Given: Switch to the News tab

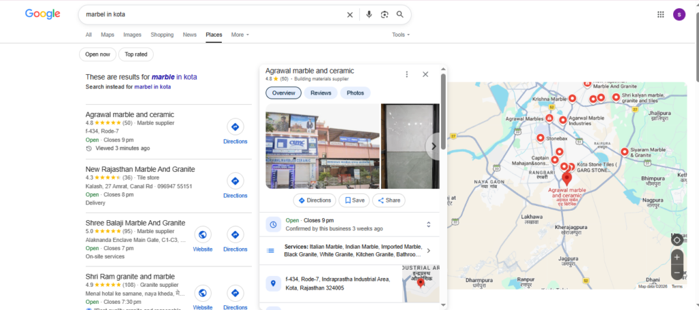Looking at the screenshot, I should point(190,35).
